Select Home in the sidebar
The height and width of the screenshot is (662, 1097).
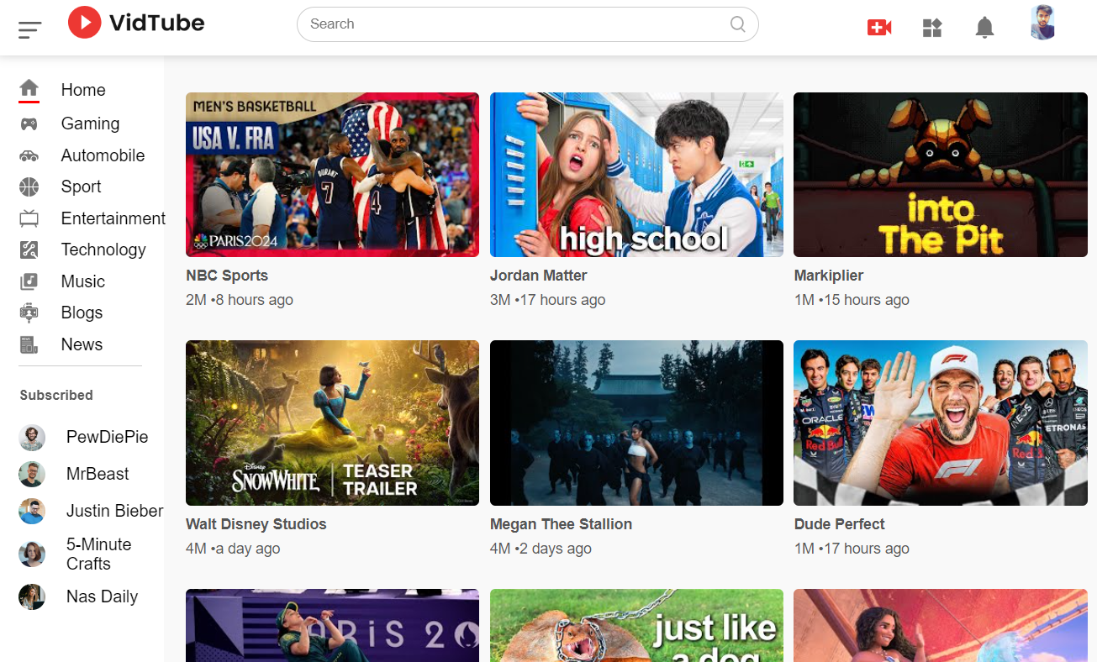point(83,90)
